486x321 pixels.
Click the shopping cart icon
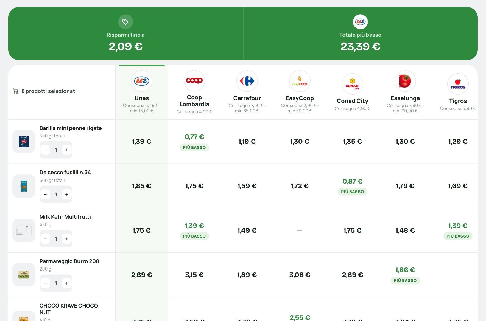click(x=16, y=91)
